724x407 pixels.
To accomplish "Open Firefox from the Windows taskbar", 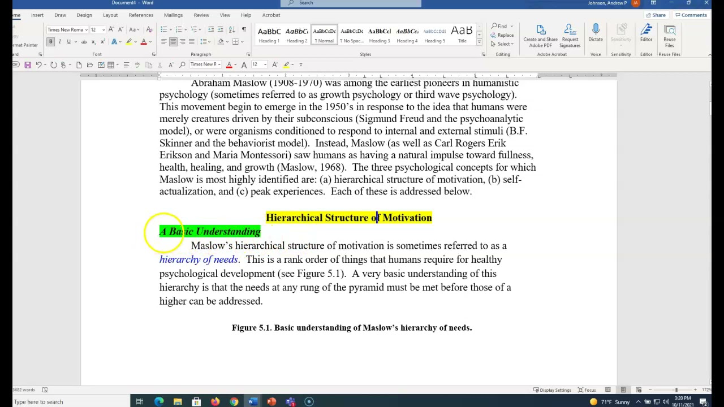I will point(215,402).
